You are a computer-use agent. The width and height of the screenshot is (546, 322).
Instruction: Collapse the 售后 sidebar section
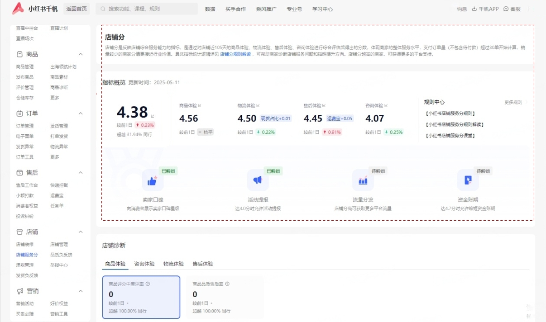coord(81,173)
